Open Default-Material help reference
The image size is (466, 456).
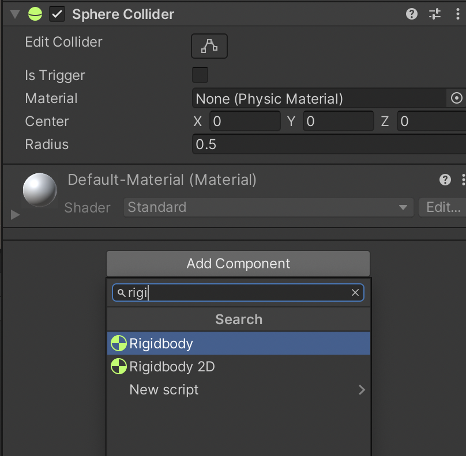coord(445,180)
